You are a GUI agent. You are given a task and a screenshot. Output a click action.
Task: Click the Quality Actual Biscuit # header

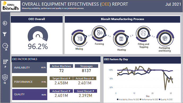coord(61,91)
